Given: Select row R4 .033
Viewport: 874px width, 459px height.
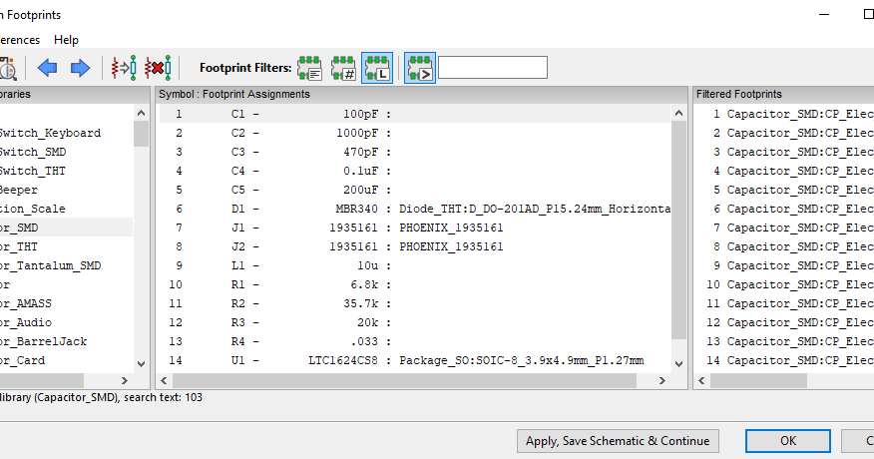Looking at the screenshot, I should [415, 341].
